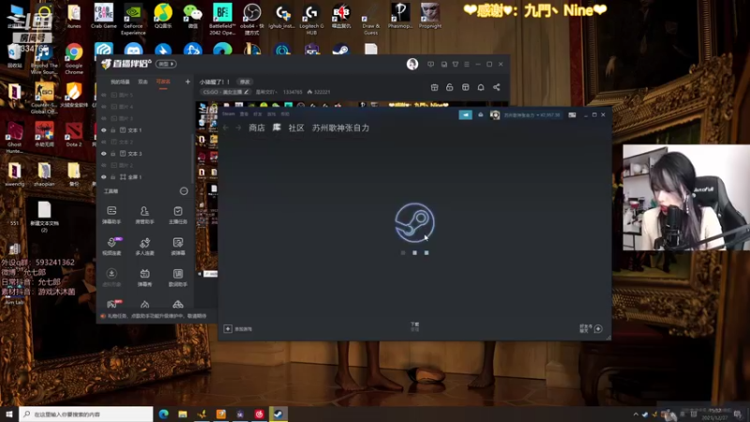Viewport: 750px width, 422px height.
Task: Open Logitech G HUB desktop shortcut
Action: [x=311, y=19]
